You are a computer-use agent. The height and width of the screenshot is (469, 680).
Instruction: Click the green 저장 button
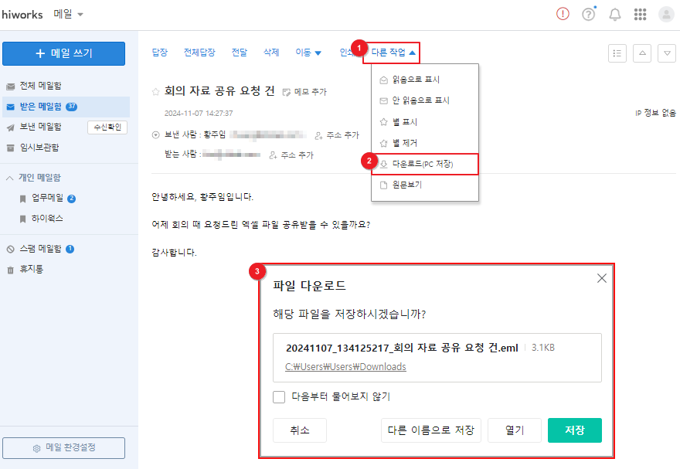click(574, 430)
